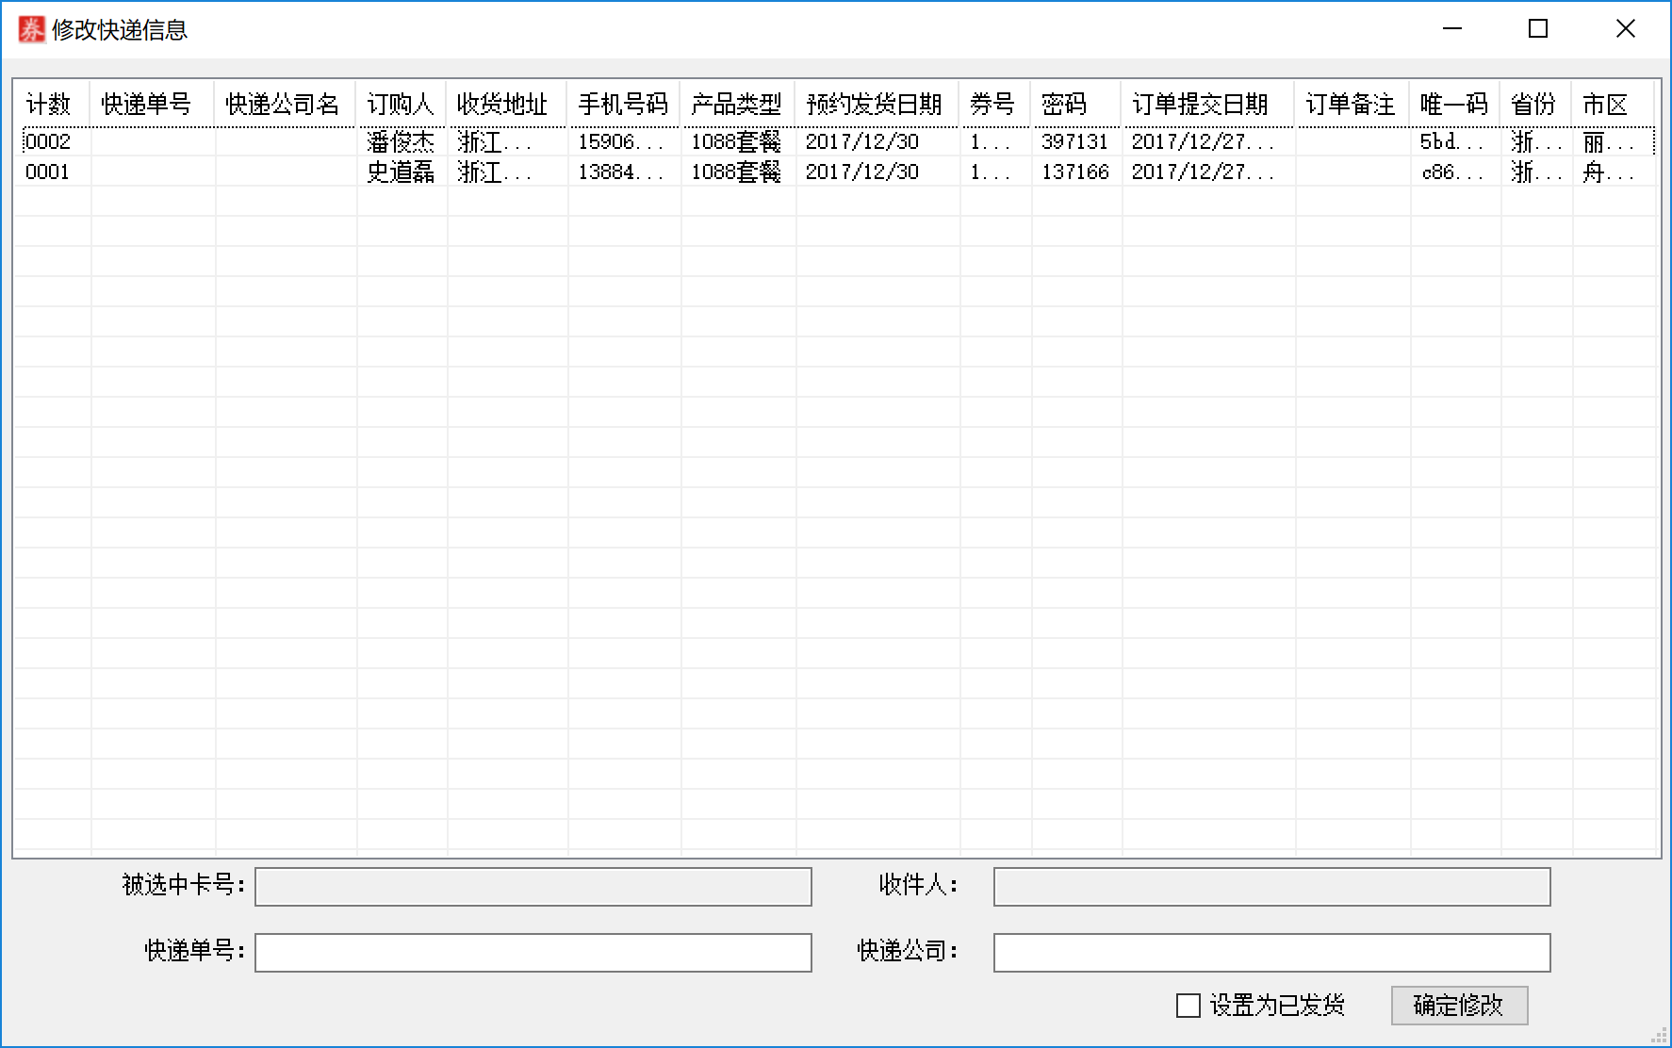
Task: Check the 设置为已发货 checkbox
Action: (1188, 1006)
